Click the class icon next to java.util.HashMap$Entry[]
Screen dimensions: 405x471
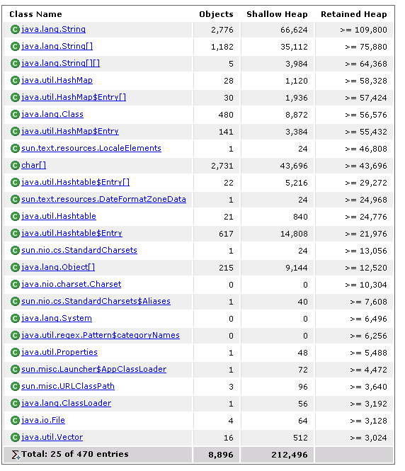(15, 97)
